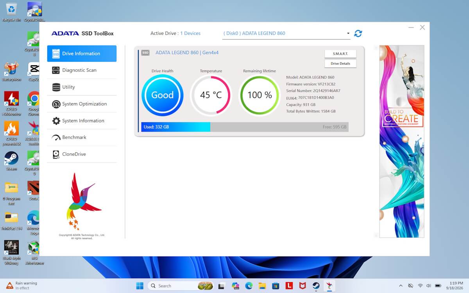This screenshot has width=469, height=293.
Task: Click the 45 °C temperature gauge
Action: pyautogui.click(x=211, y=95)
